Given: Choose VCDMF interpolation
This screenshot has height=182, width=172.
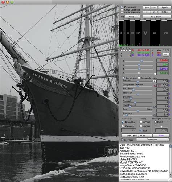Looking at the screenshot, I should pos(141,122).
